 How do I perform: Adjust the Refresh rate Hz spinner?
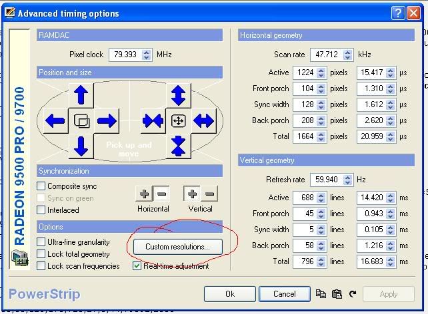(x=347, y=180)
